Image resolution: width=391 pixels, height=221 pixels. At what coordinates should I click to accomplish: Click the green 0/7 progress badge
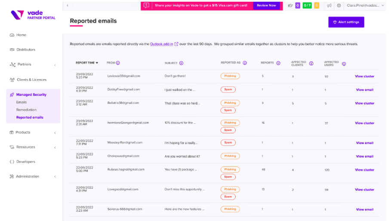coord(307,6)
